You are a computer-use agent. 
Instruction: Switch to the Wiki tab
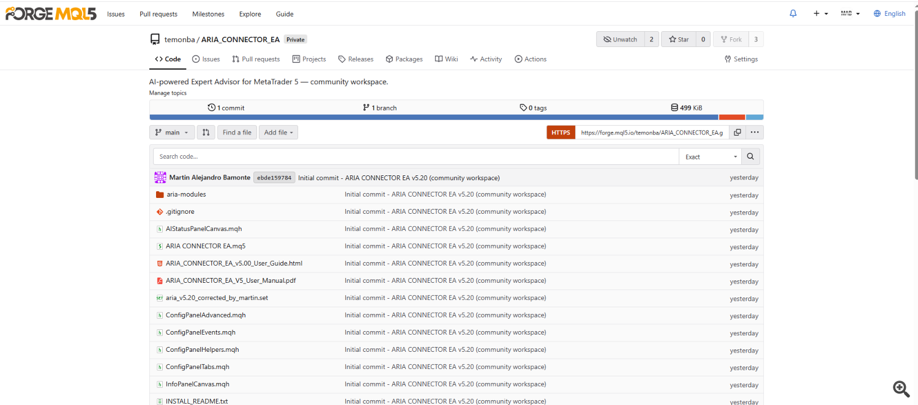click(446, 59)
